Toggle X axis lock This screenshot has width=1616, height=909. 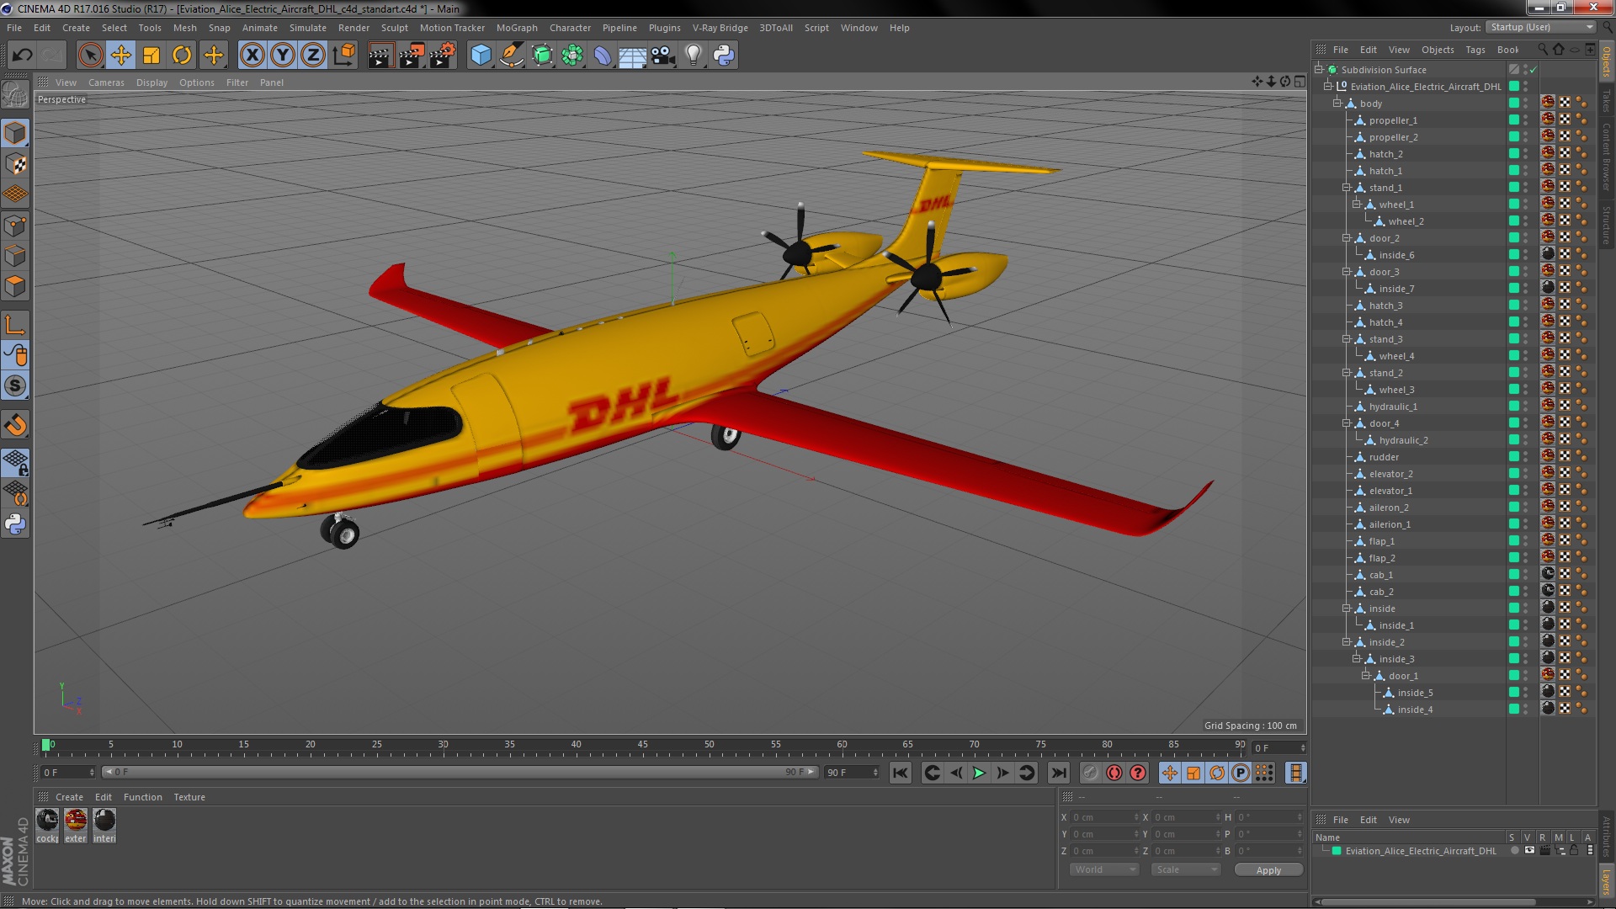tap(252, 56)
